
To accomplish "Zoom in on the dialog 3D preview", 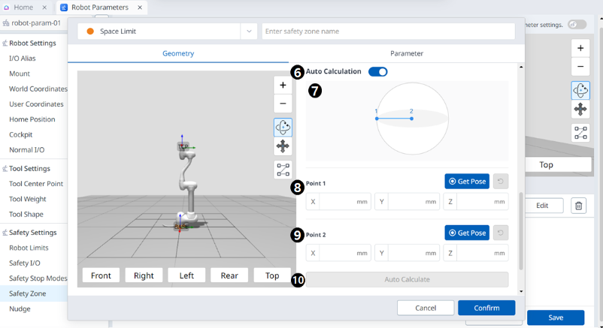I will (x=283, y=86).
